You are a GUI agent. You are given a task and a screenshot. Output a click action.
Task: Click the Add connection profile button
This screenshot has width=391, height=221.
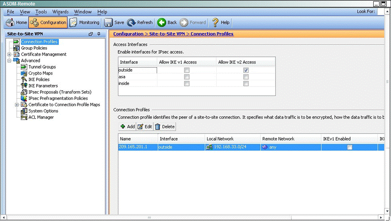click(x=127, y=127)
